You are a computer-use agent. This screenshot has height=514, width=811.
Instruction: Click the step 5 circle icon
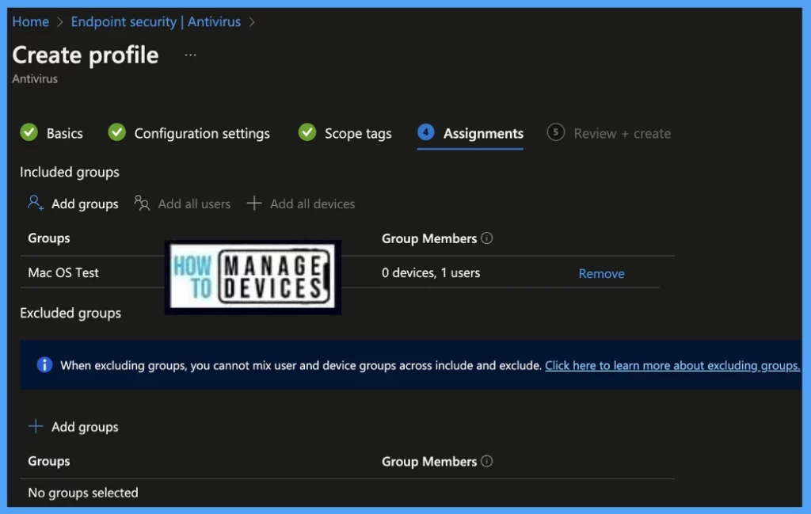pos(556,132)
